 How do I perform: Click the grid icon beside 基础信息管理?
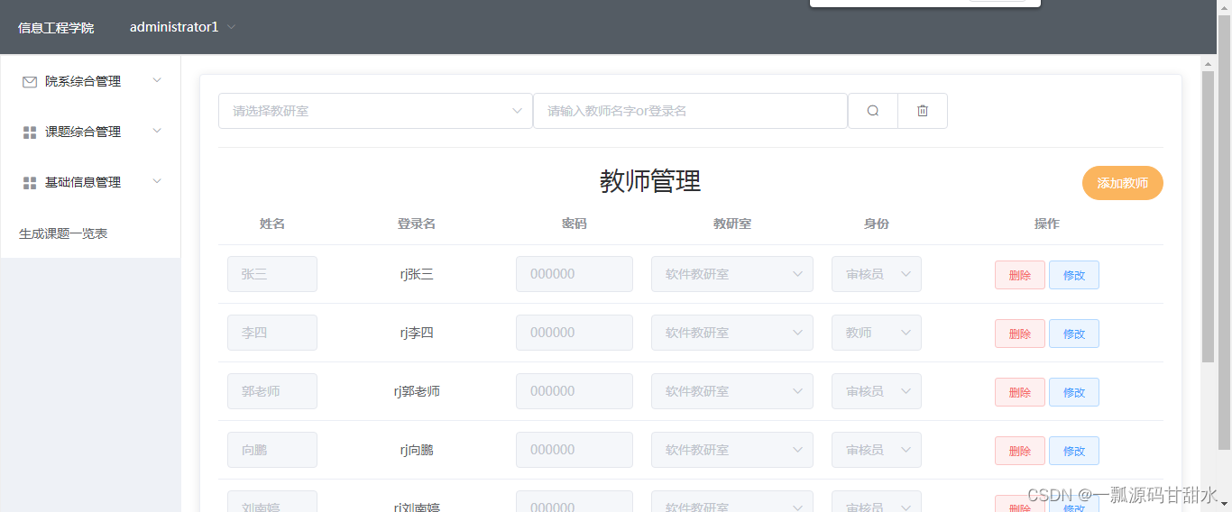pyautogui.click(x=30, y=183)
